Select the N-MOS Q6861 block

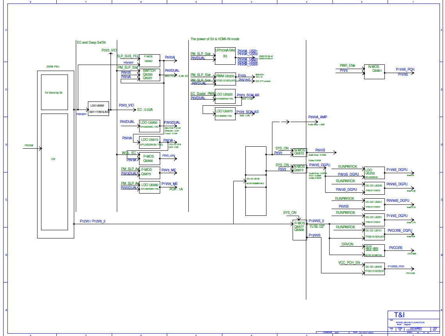[x=375, y=72]
